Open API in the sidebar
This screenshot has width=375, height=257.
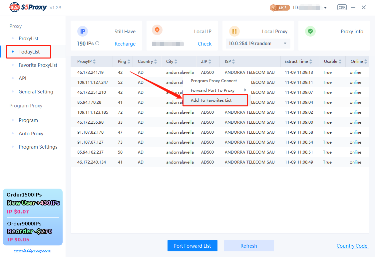coord(23,78)
